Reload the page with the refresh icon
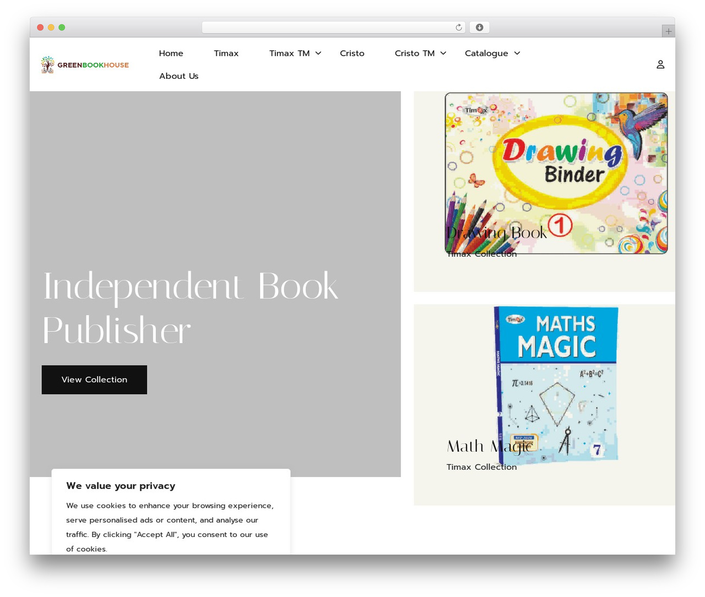The height and width of the screenshot is (597, 705). tap(459, 28)
